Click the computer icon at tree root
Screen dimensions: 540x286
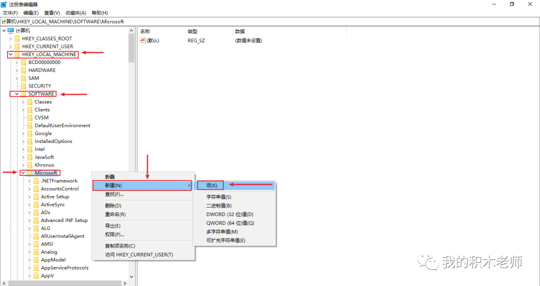point(10,30)
